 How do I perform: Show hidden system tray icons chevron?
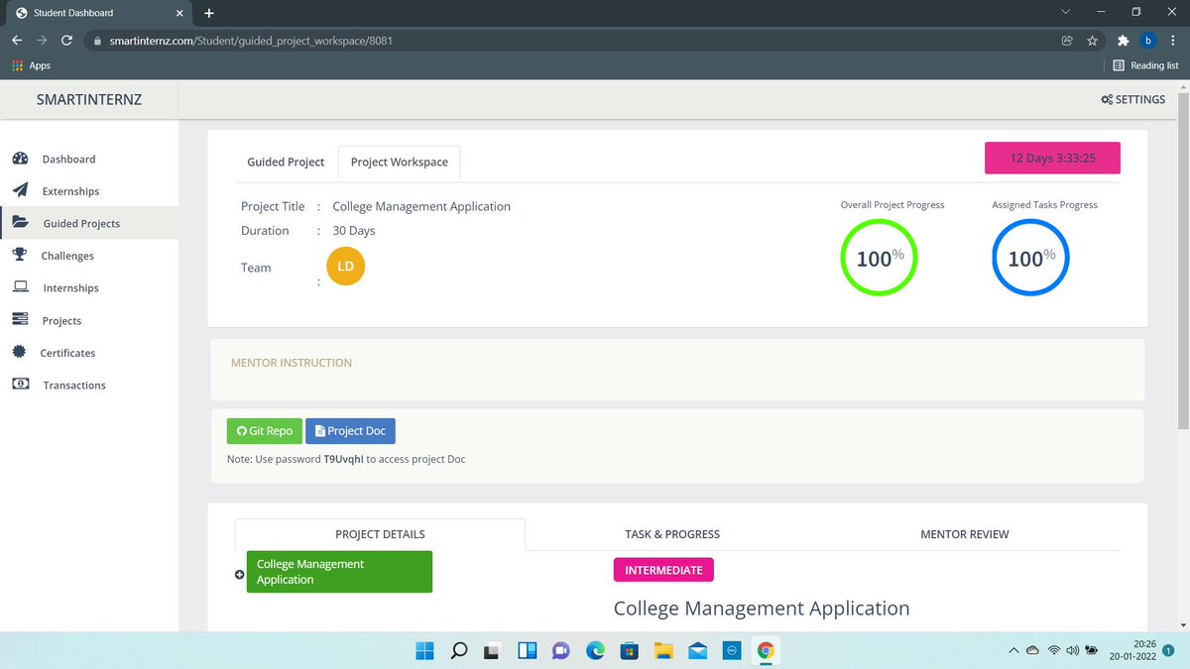(x=1012, y=650)
